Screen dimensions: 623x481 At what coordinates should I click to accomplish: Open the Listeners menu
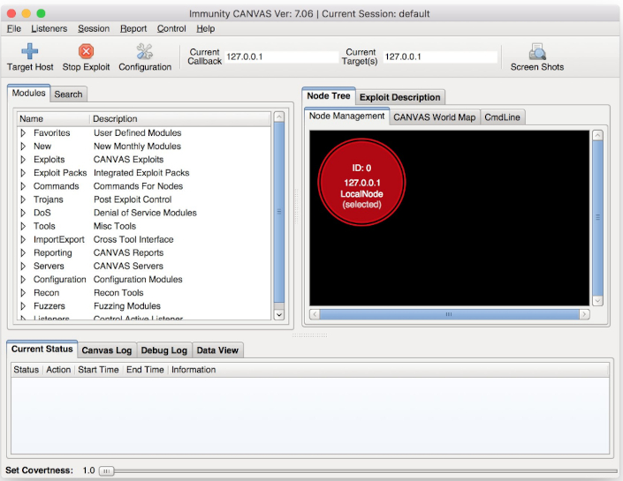[x=49, y=29]
